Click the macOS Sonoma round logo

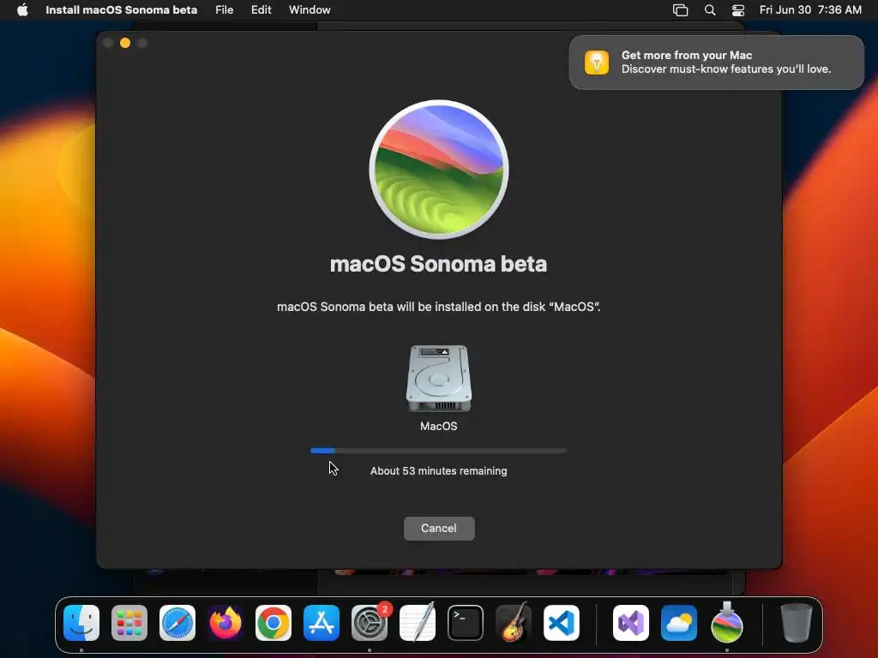pyautogui.click(x=438, y=169)
